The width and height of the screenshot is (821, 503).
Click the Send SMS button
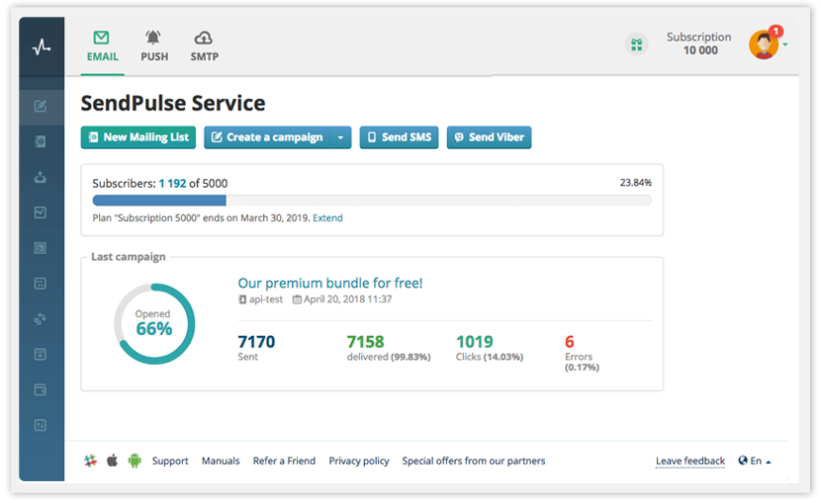(399, 137)
